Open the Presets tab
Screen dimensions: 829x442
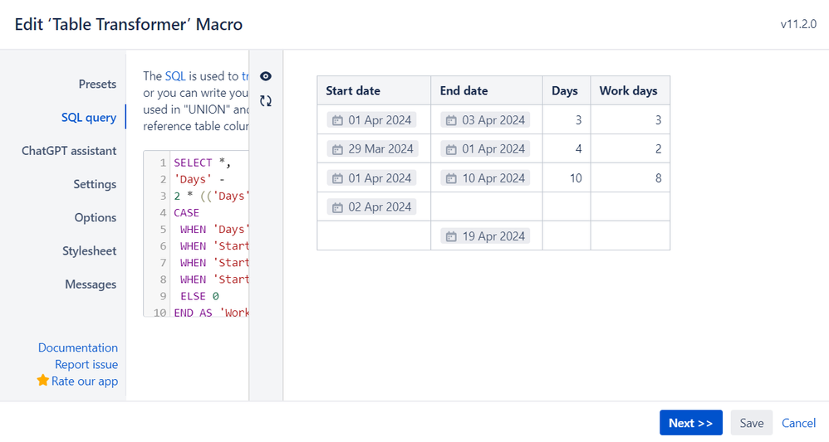pyautogui.click(x=97, y=84)
